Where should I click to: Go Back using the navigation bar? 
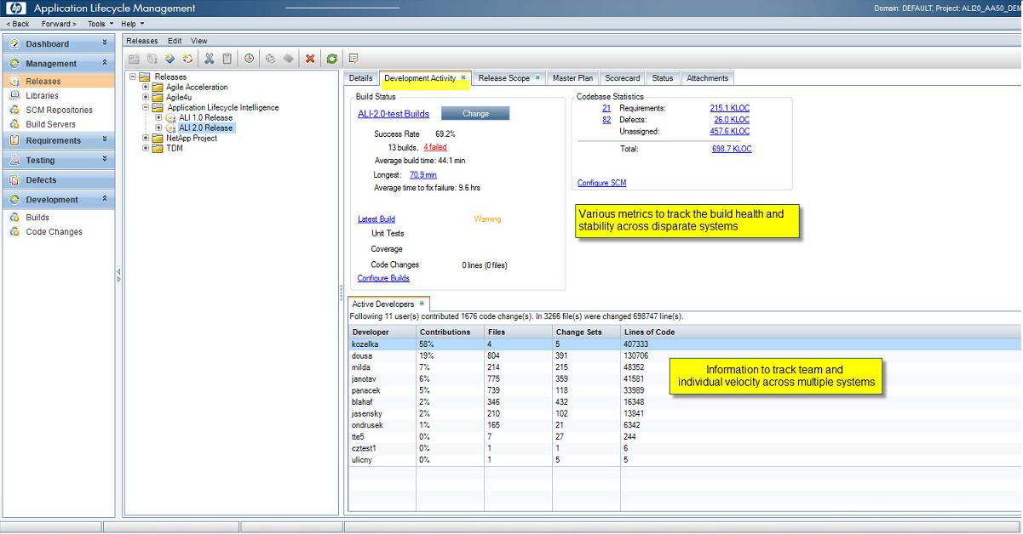[x=18, y=24]
